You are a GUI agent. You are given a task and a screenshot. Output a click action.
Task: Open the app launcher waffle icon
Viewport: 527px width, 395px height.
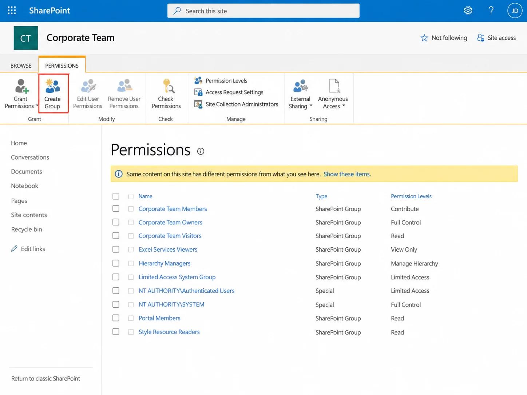pos(12,11)
